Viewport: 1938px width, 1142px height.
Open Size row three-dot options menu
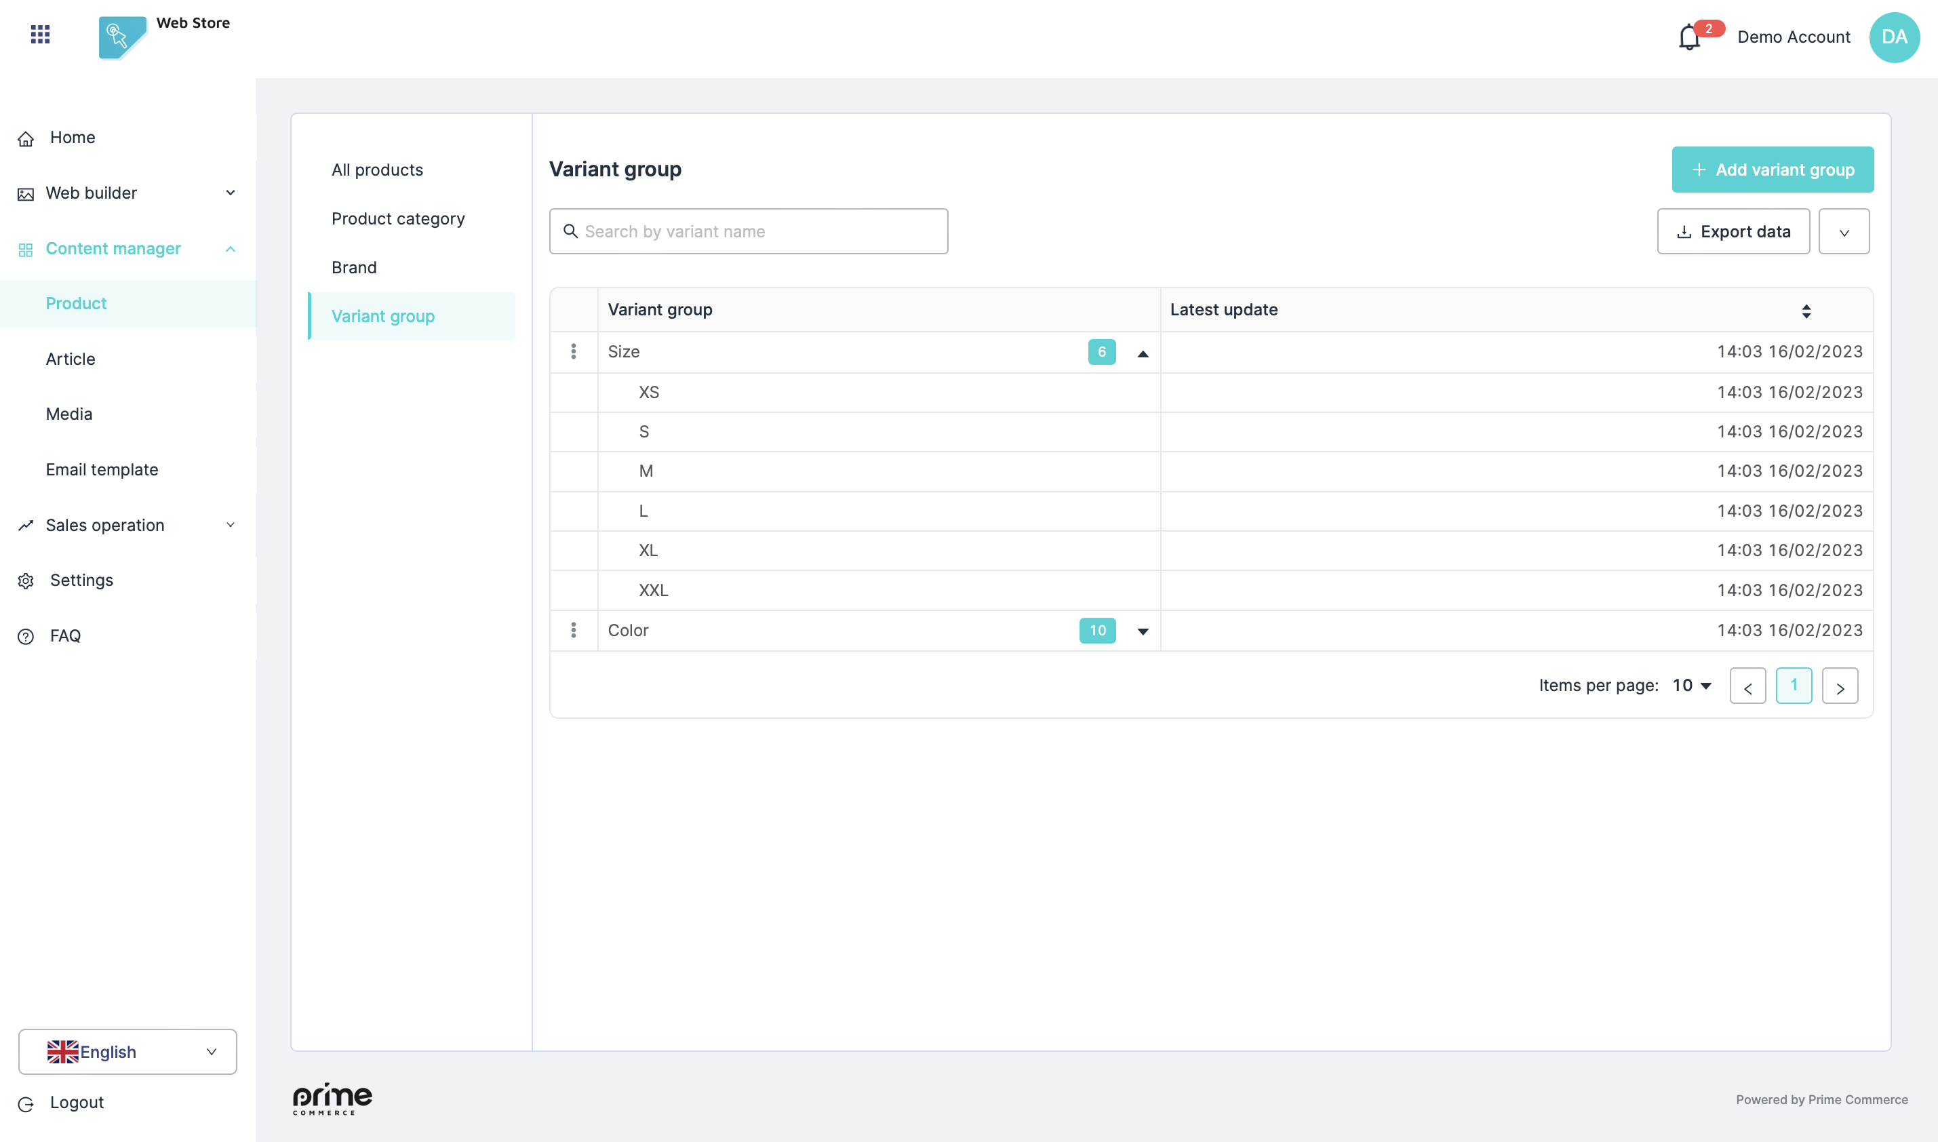(x=573, y=352)
